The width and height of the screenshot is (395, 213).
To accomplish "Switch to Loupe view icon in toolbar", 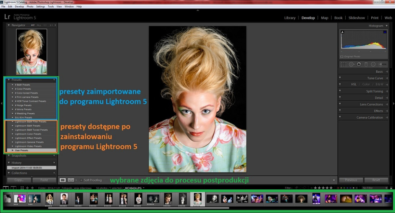I will point(63,180).
